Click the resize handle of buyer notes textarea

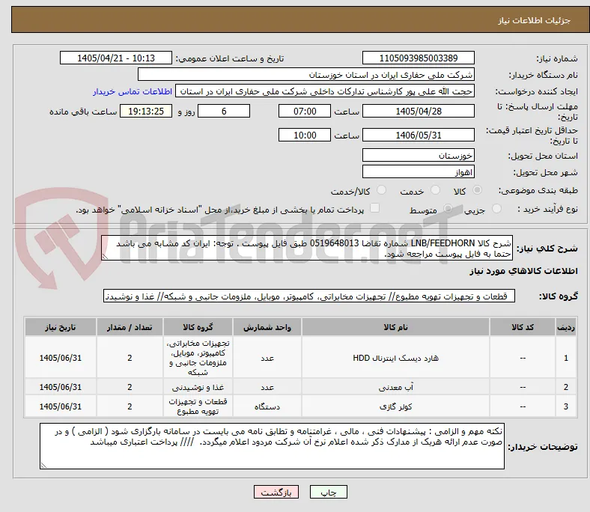point(43,465)
